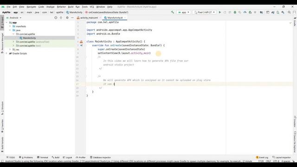
Task: Open Device File Explorer sidebar
Action: [295, 142]
